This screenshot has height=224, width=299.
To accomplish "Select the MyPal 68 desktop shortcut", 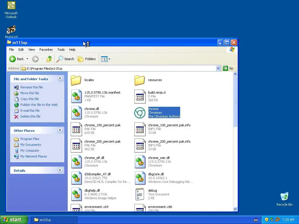I will [x=11, y=32].
